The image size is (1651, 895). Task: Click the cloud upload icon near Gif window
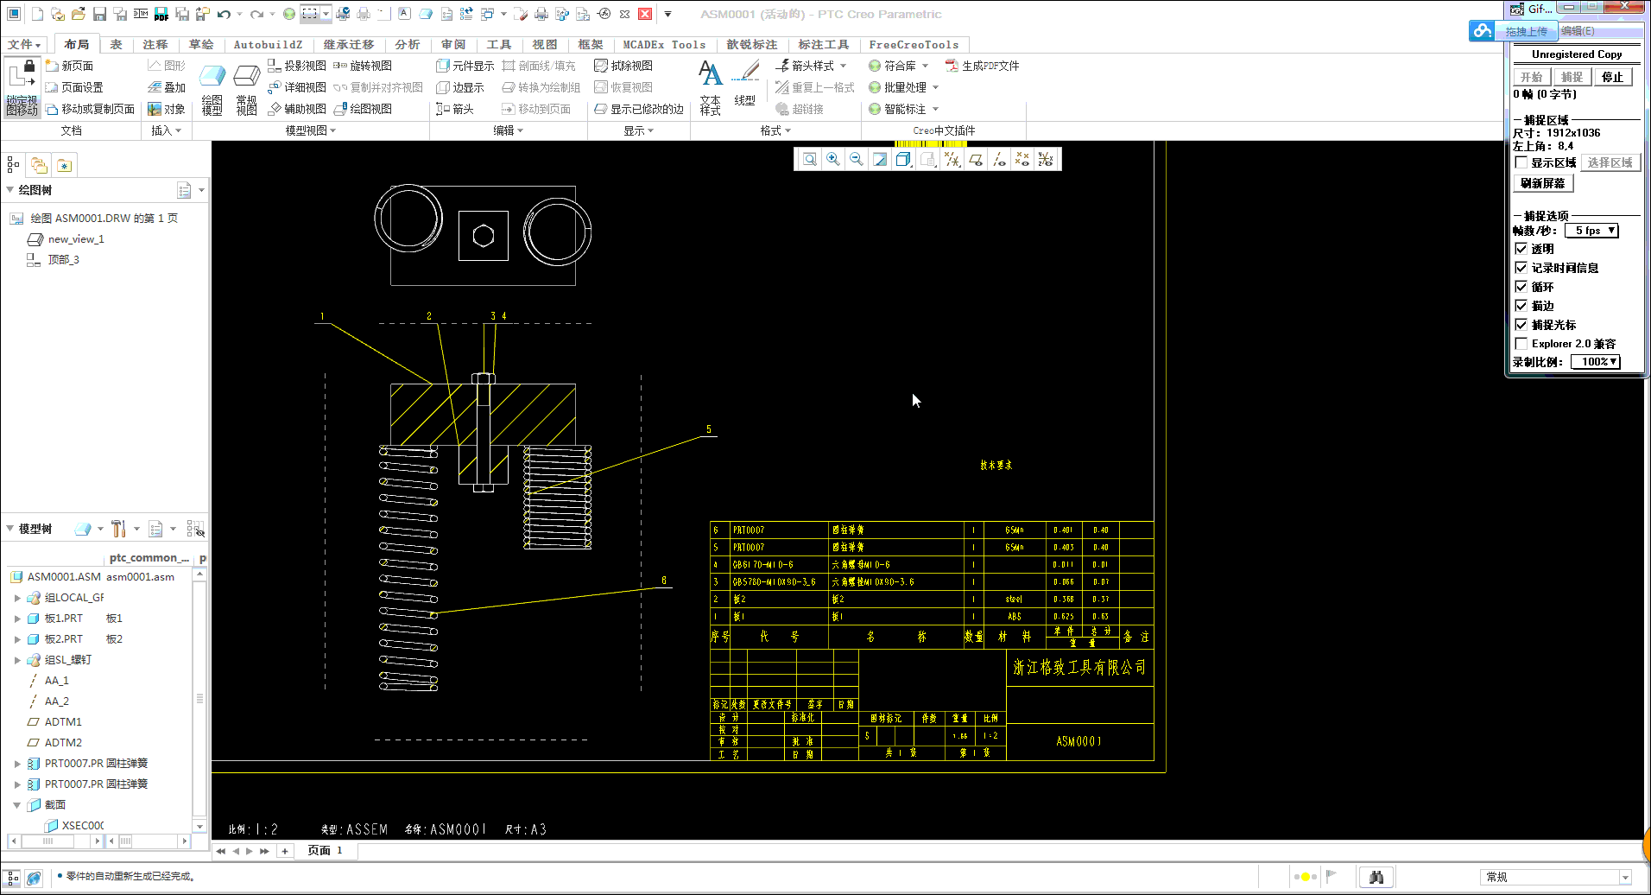(x=1483, y=31)
